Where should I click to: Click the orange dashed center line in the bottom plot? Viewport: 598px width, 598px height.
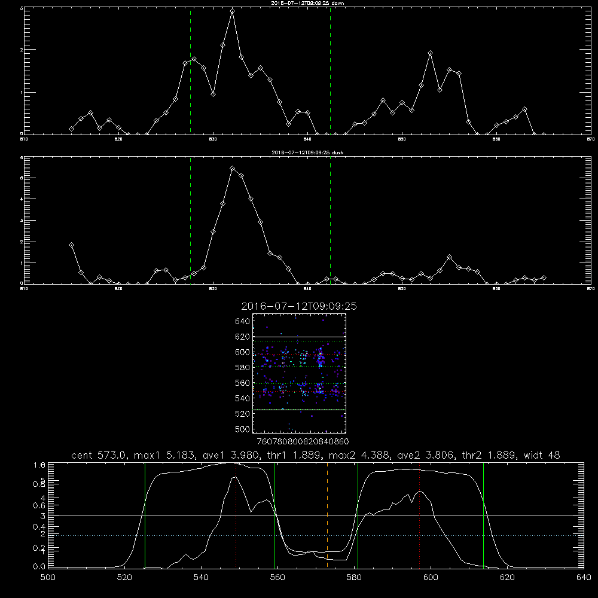point(327,515)
